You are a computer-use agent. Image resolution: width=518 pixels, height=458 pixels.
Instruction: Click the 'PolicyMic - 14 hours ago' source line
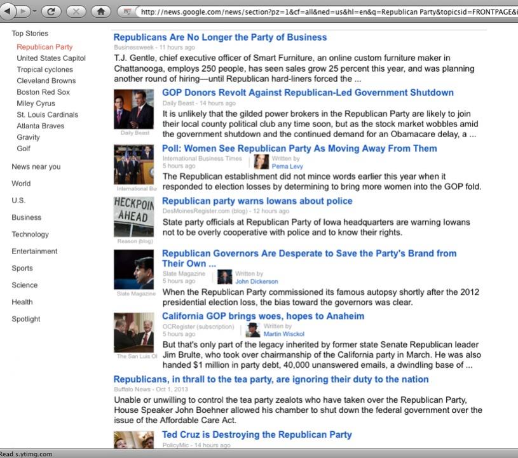(x=196, y=445)
